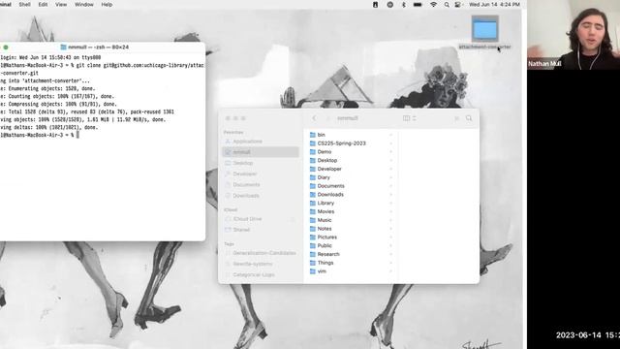Screen dimensions: 620x349
Task: Click the folder proxy icon in Terminal title
Action: tap(63, 48)
